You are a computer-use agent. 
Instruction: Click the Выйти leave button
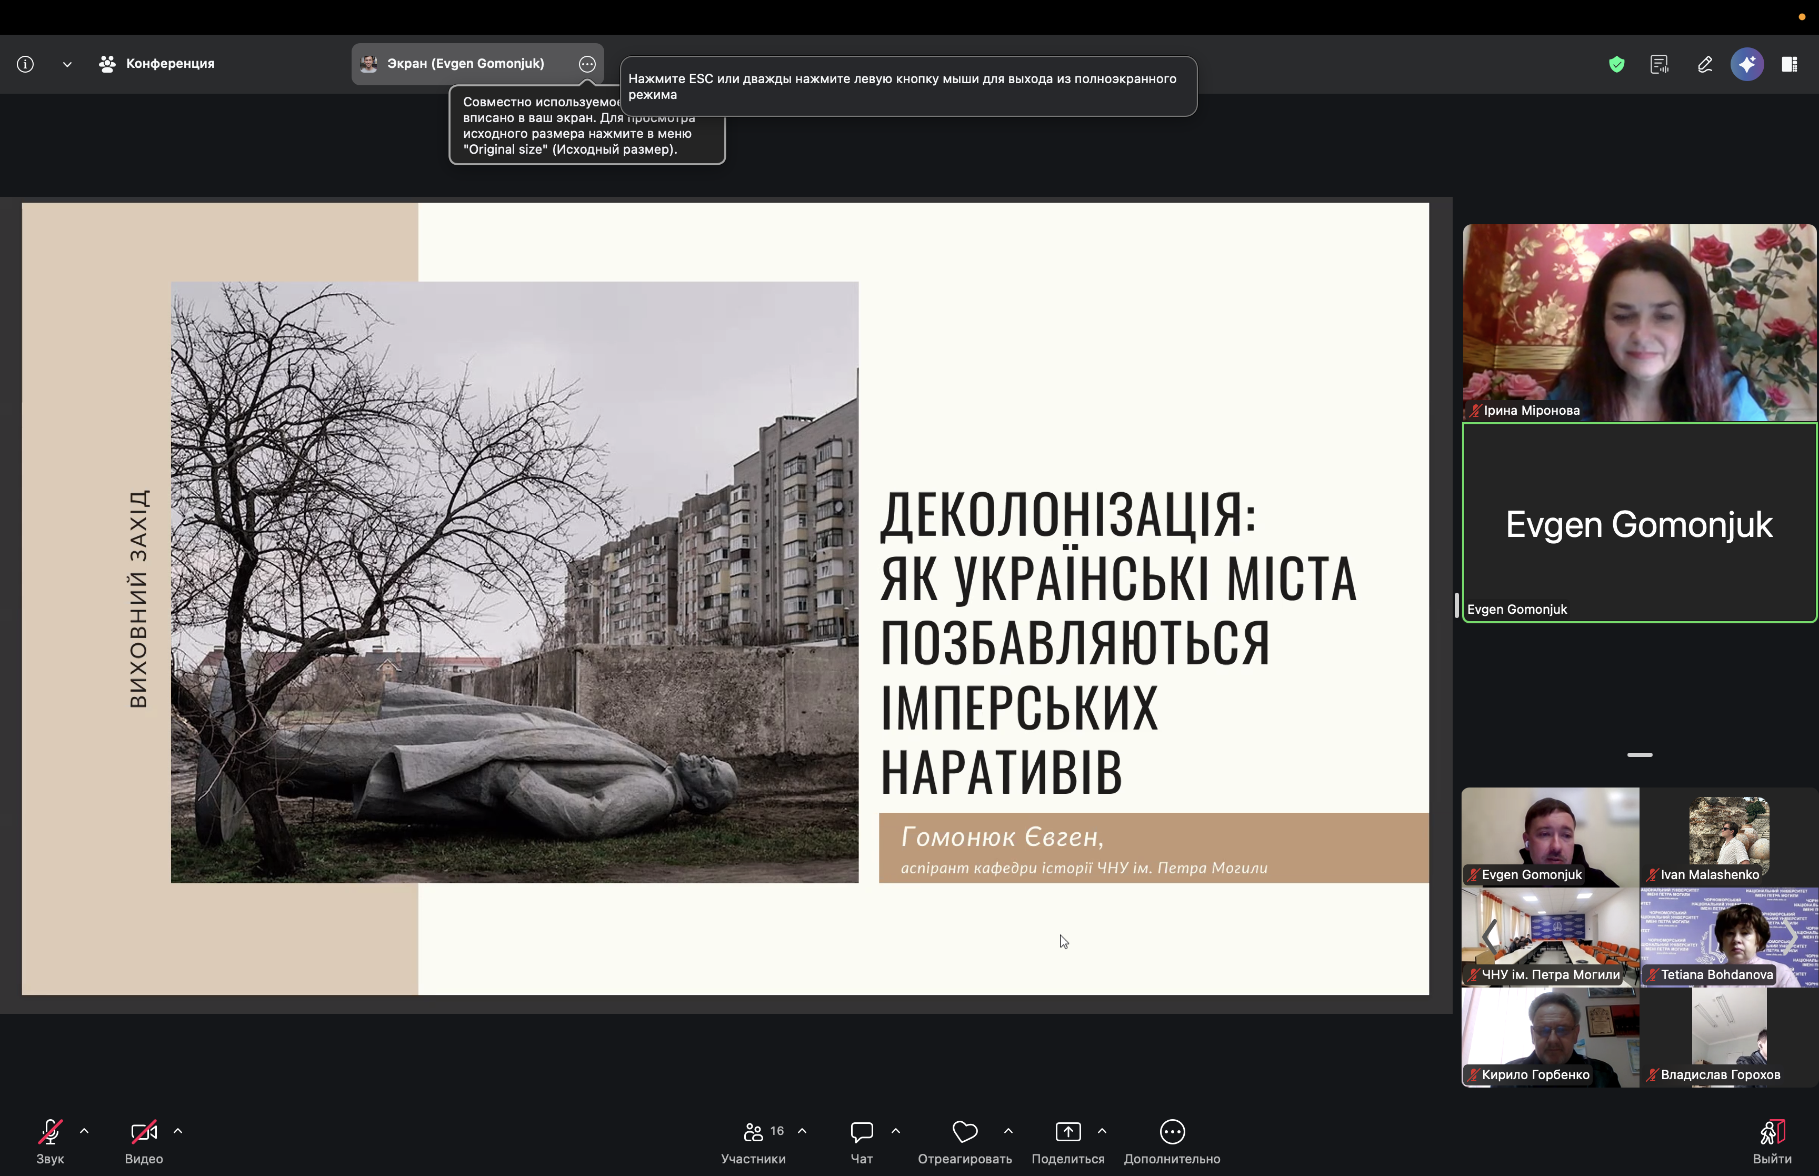point(1772,1132)
